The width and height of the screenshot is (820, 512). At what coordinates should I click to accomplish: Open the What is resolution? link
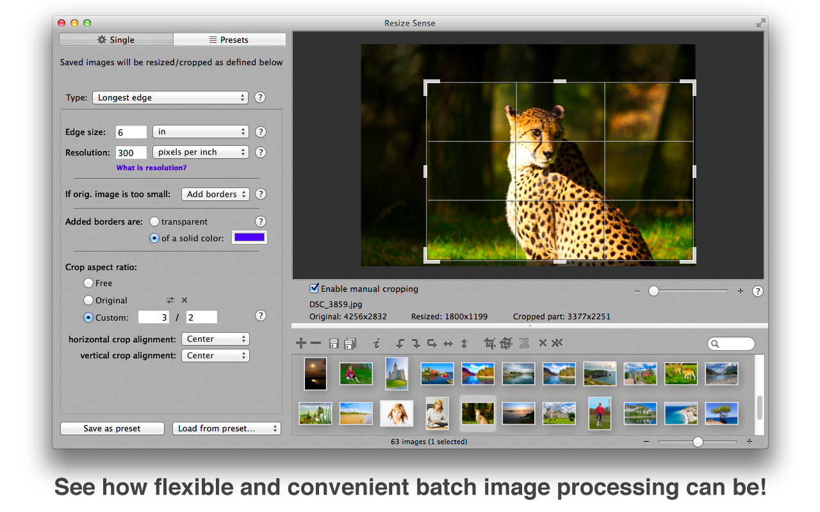pyautogui.click(x=152, y=168)
